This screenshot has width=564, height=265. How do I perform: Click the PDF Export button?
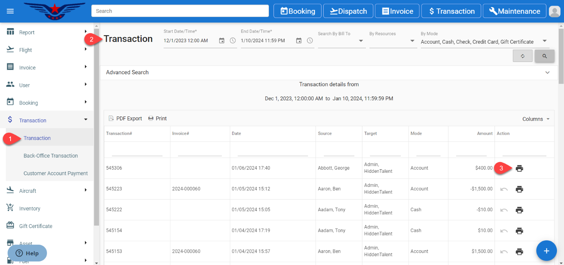tap(125, 119)
